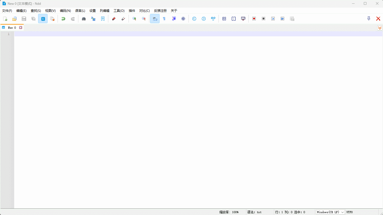Click the replace text icon

93,19
